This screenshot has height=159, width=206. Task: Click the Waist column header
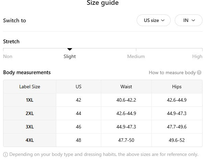coord(126,87)
